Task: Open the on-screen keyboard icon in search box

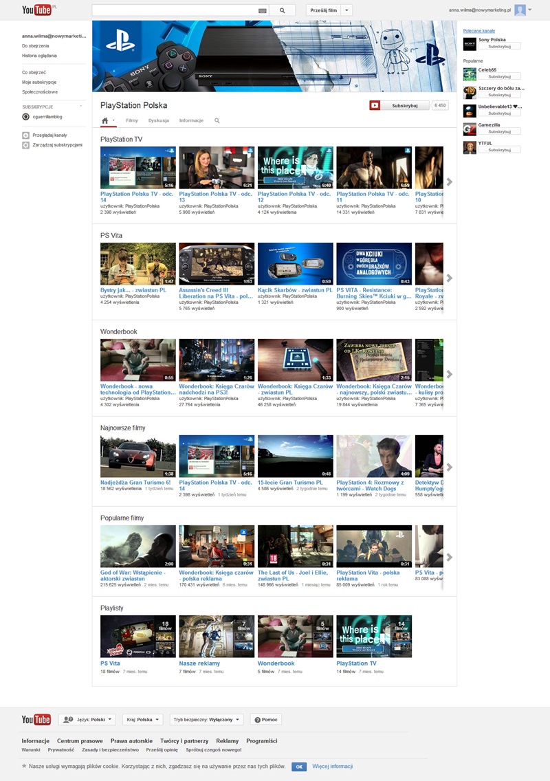Action: [x=262, y=10]
